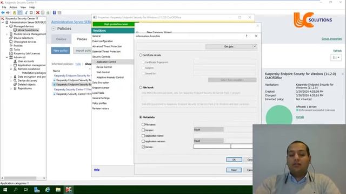Check the Application version checkbox
This screenshot has height=194, width=346.
(143, 141)
